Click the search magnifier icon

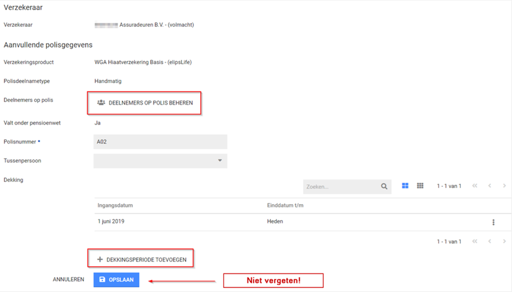384,186
